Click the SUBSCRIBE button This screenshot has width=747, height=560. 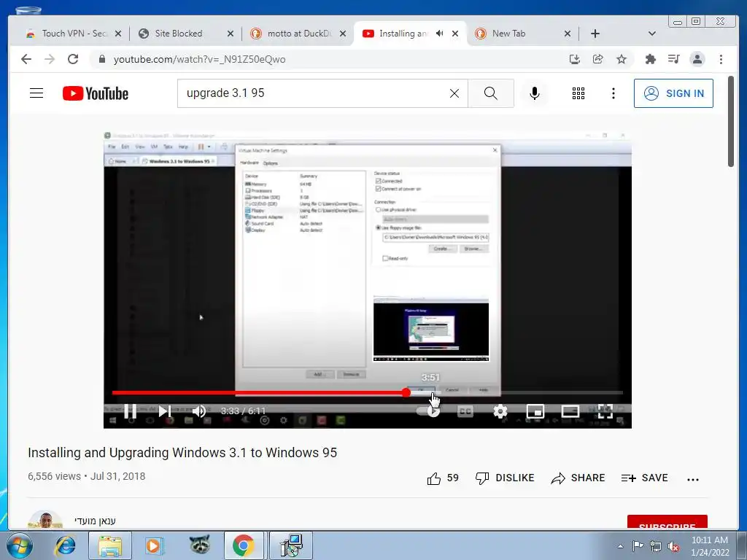667,522
